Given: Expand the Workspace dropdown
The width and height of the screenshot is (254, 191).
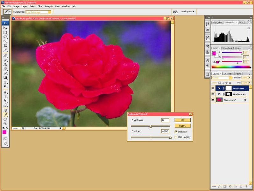Looking at the screenshot, I should (x=188, y=12).
